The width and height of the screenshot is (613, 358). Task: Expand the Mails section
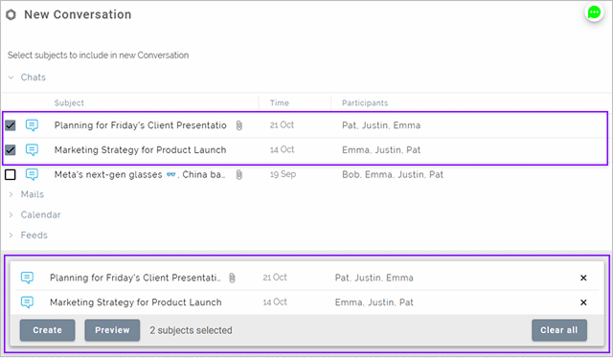11,194
